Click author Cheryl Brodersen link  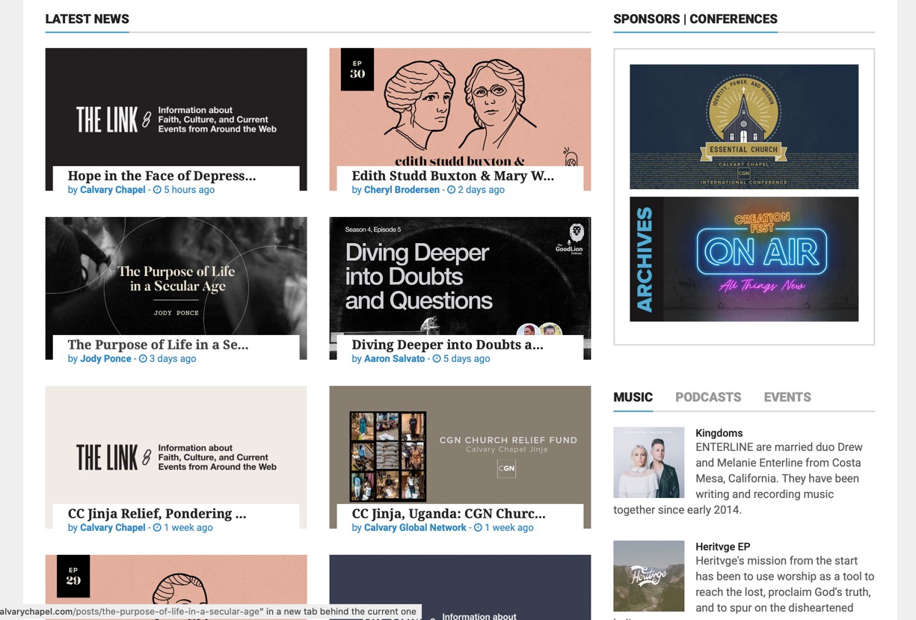coord(402,190)
